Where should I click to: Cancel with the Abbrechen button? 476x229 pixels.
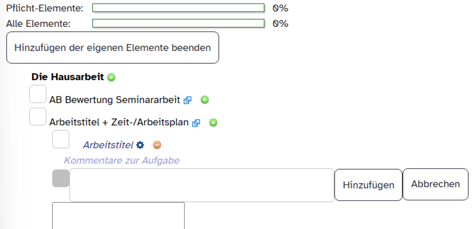pyautogui.click(x=436, y=184)
